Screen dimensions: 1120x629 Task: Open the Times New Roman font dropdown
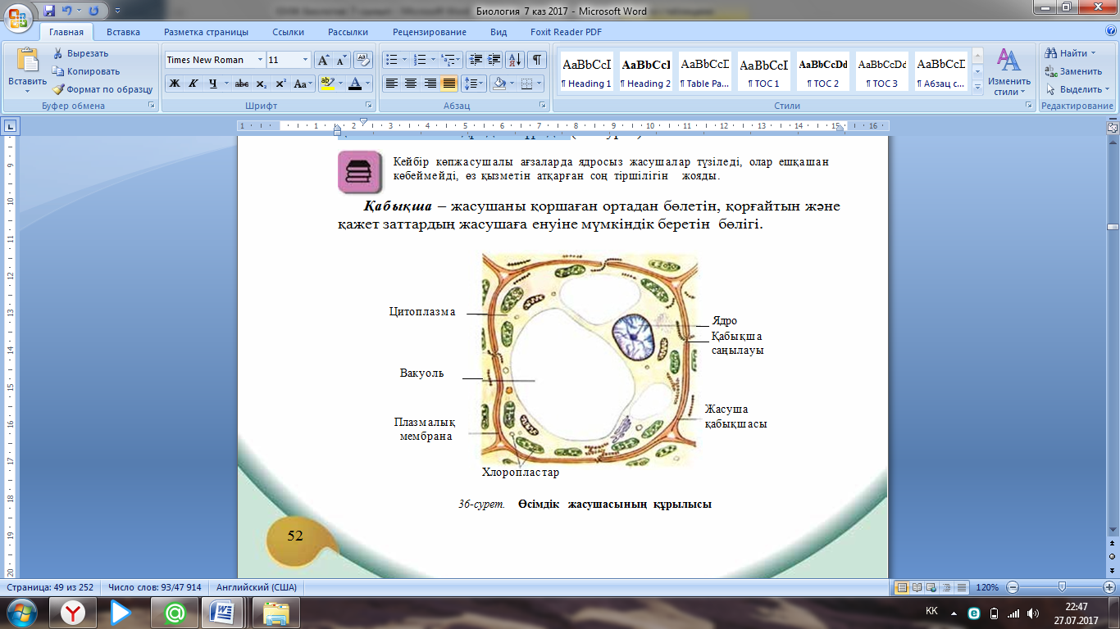tap(260, 60)
